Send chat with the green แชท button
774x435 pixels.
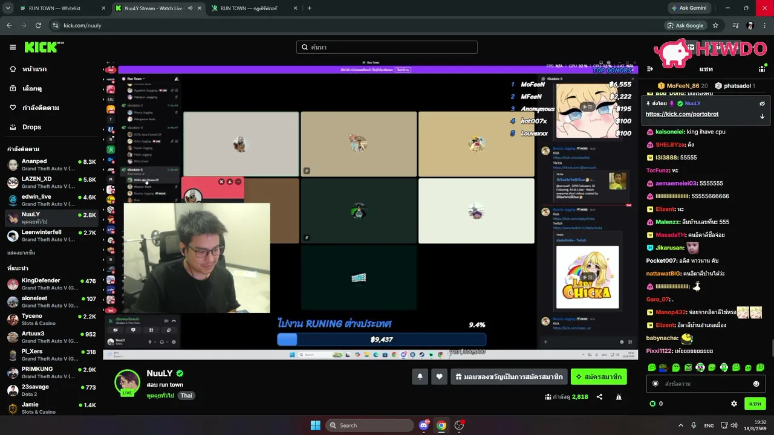pos(755,404)
